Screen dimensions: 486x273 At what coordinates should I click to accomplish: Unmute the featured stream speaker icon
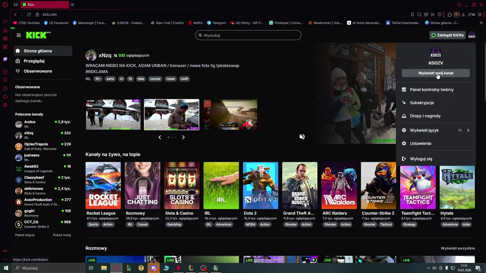302,136
